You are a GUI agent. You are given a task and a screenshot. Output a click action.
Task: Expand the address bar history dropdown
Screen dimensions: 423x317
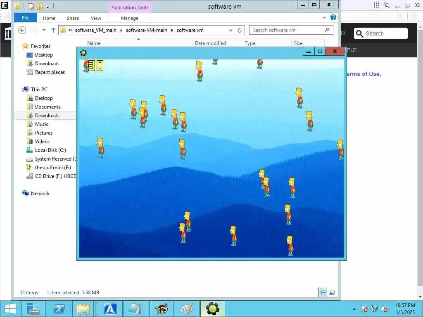[231, 30]
